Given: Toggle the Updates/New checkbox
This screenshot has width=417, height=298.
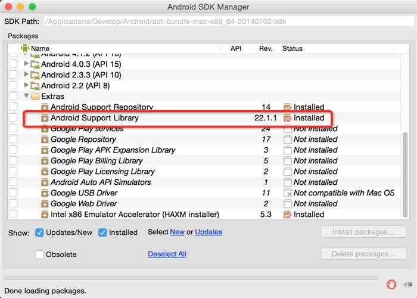Looking at the screenshot, I should point(39,232).
